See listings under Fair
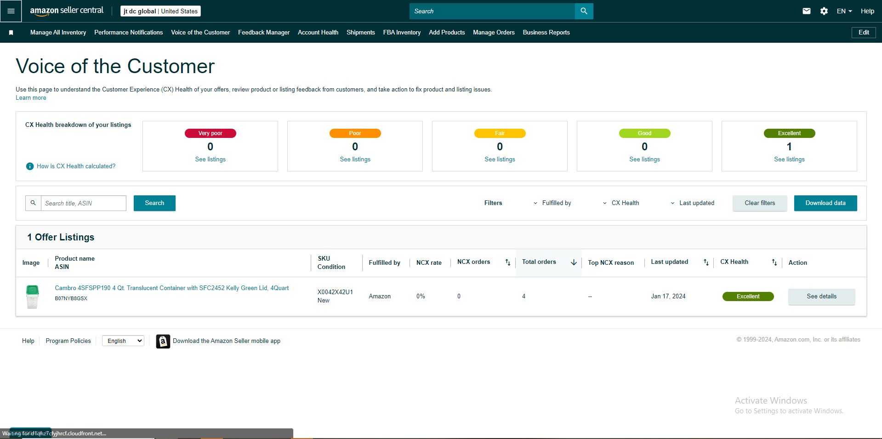The height and width of the screenshot is (439, 882). (500, 160)
